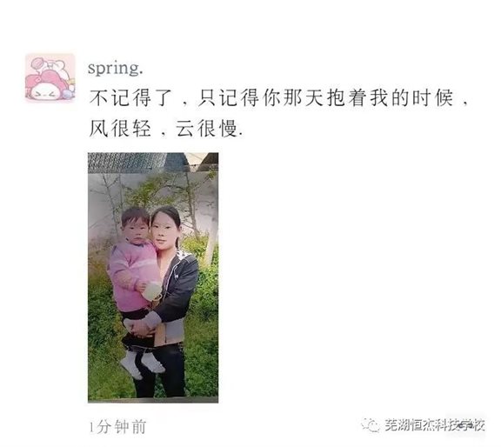This screenshot has height=447, width=501.
Task: Click the child's white shoes in photo
Action: coord(142,364)
